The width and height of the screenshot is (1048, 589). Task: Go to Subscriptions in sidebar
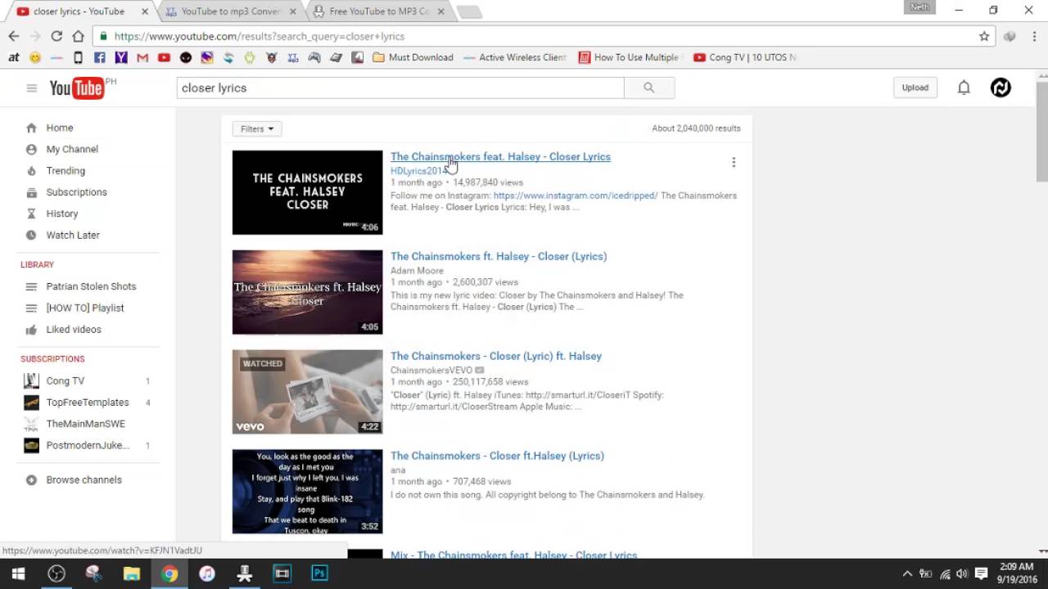[x=76, y=192]
